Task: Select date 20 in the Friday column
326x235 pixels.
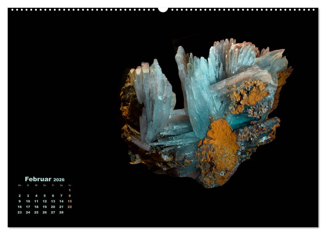Action: tap(53, 207)
